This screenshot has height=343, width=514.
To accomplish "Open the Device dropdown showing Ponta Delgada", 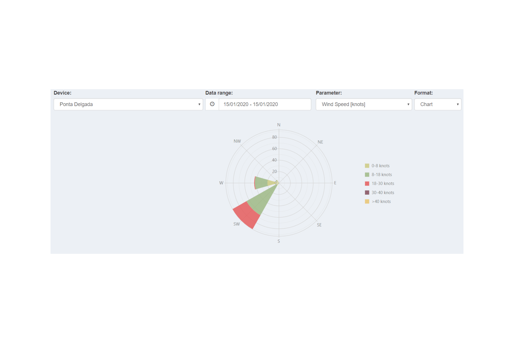I will coord(128,104).
